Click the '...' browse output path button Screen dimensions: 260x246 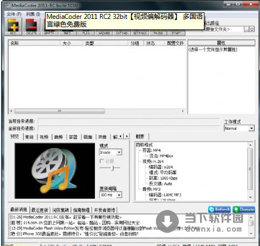point(247,29)
